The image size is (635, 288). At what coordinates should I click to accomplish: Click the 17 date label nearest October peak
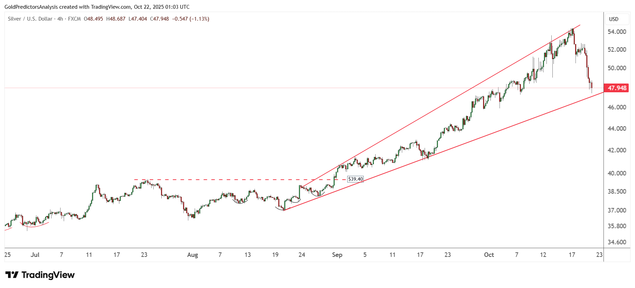pyautogui.click(x=572, y=255)
